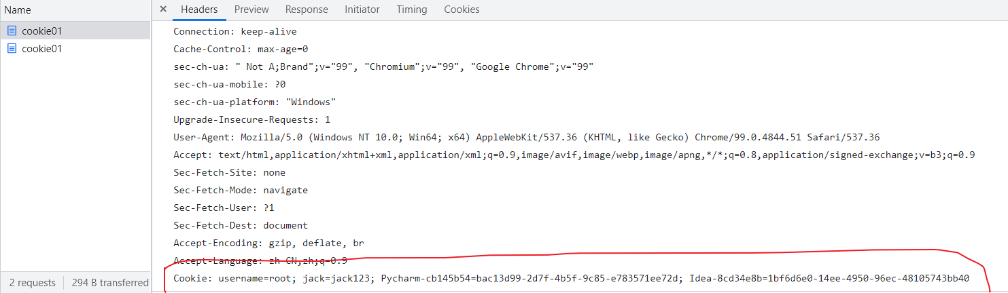
Task: Select the second cookie01 document icon
Action: 12,49
